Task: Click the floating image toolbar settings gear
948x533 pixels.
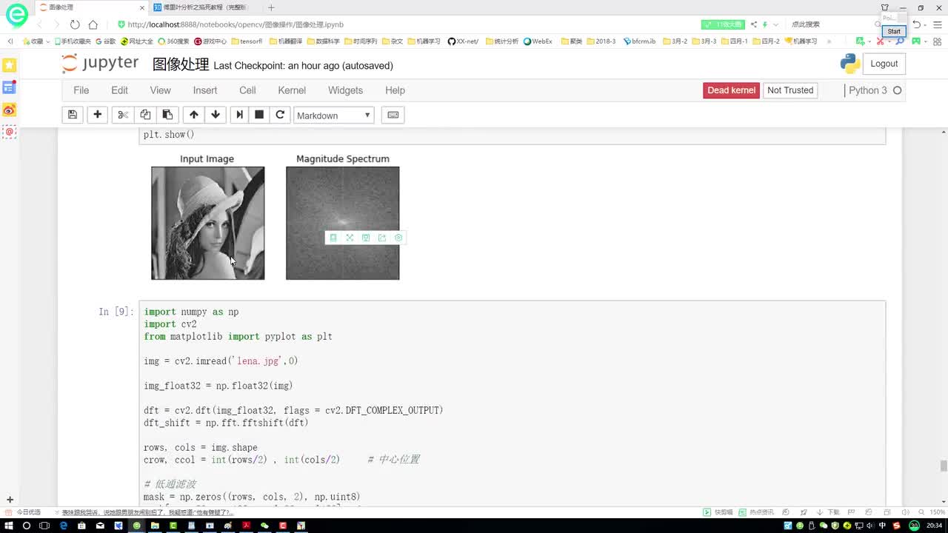Action: [398, 238]
